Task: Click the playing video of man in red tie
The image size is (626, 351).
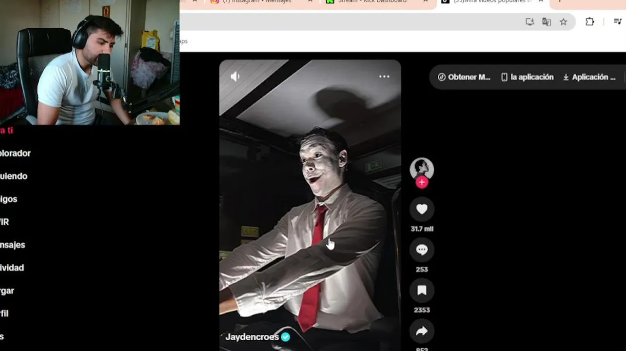Action: coord(310,205)
